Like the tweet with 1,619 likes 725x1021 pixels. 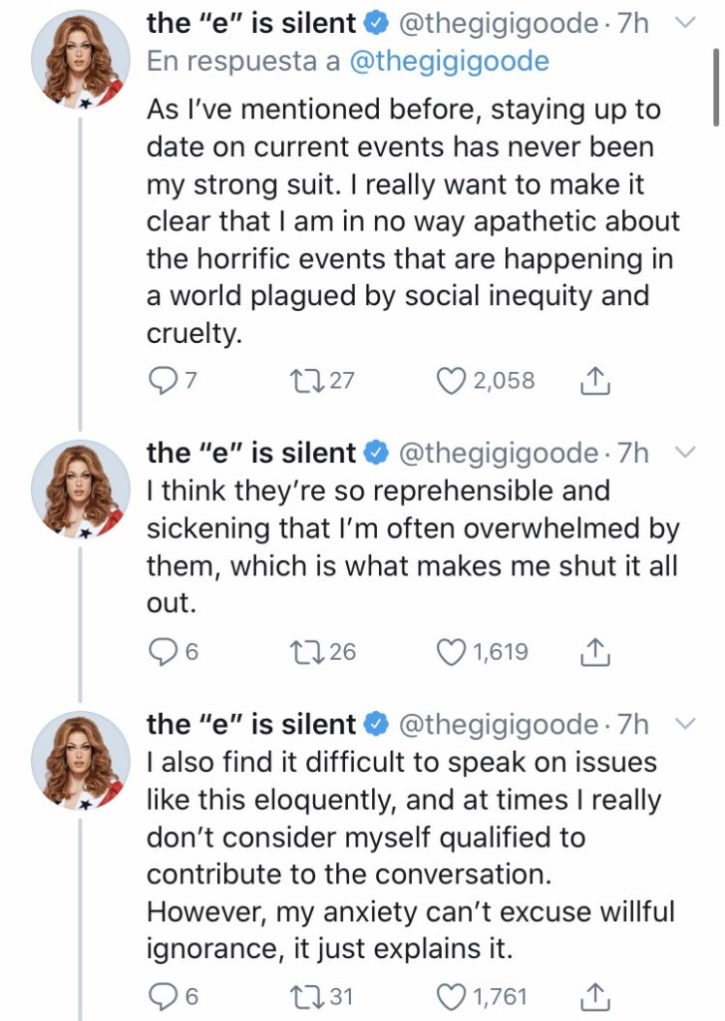coord(454,652)
